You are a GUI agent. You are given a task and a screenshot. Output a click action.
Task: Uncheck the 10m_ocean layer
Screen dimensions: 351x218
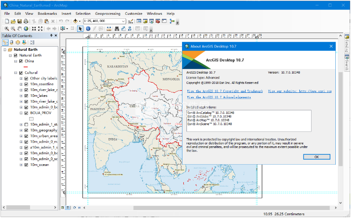click(26, 165)
